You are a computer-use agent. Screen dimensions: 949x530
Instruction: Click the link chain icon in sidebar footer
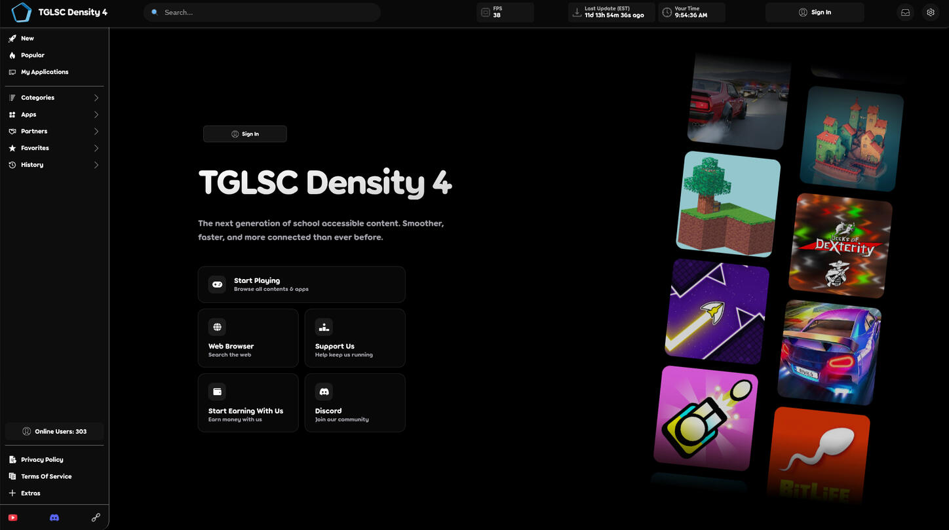(x=96, y=518)
